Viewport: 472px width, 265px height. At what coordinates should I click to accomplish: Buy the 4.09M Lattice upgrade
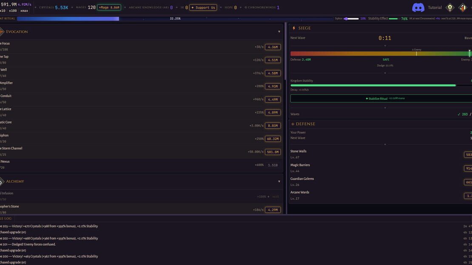(273, 113)
